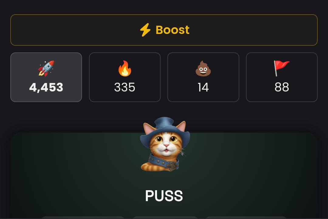Click the poop emoji reaction
Viewport: 328px width, 219px height.
coord(203,69)
